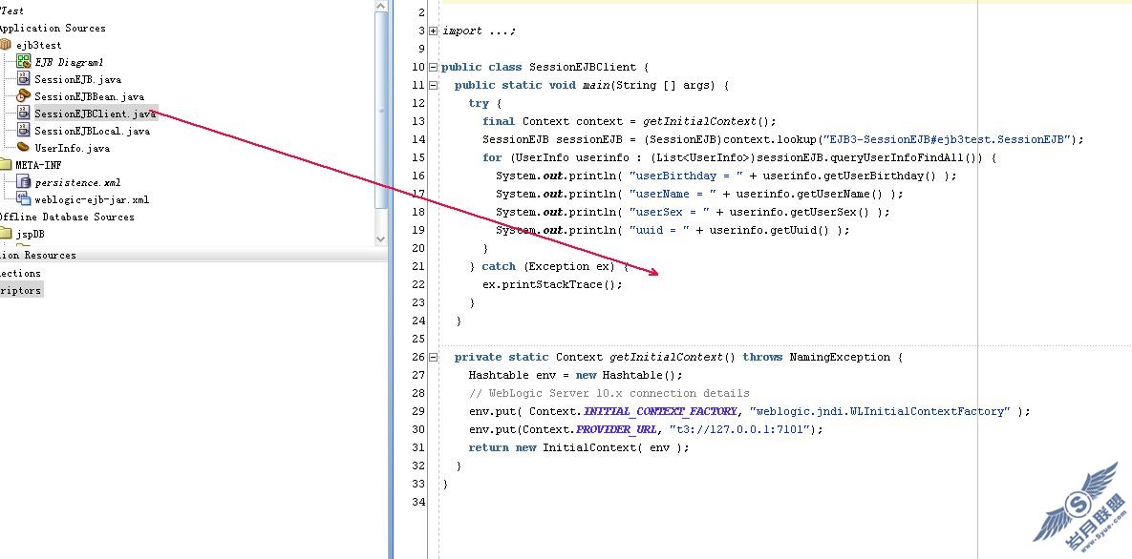Click the navigator scrollbar up arrow

[x=381, y=6]
